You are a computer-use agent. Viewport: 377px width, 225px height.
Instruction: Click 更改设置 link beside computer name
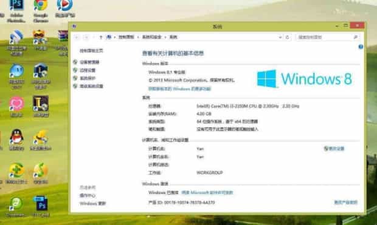pos(336,149)
